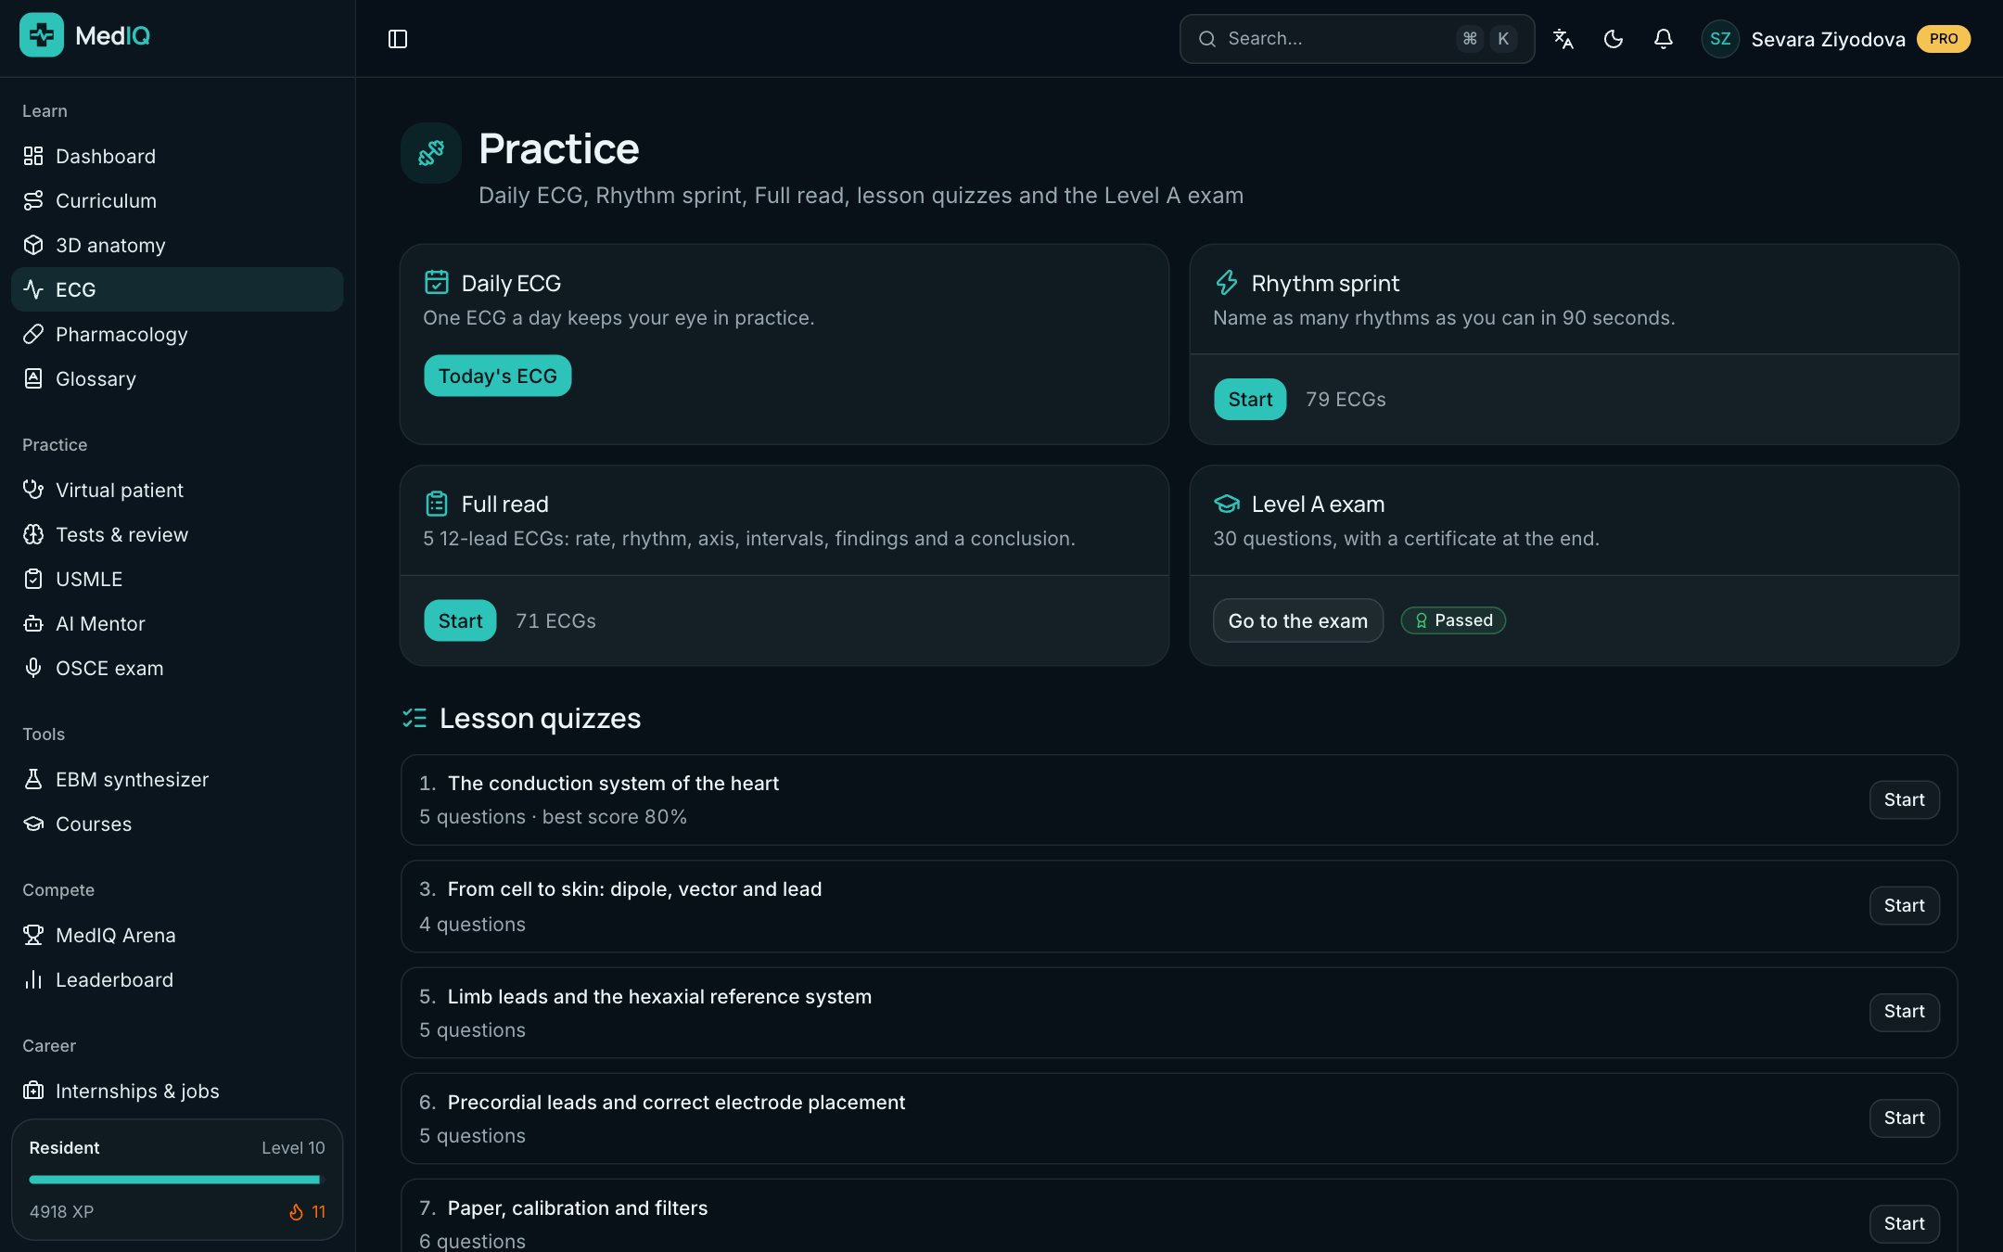Start the Limb leads hexaxial quiz
This screenshot has width=2003, height=1252.
tap(1904, 1012)
